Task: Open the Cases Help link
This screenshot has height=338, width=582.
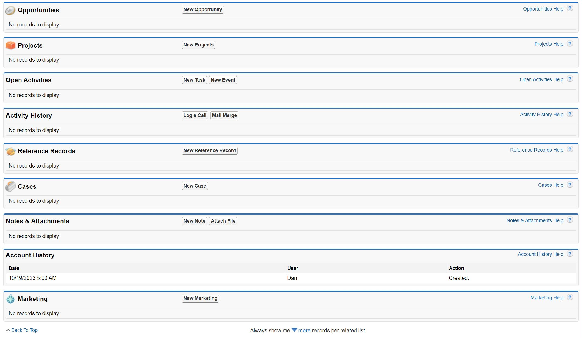Action: pyautogui.click(x=551, y=185)
